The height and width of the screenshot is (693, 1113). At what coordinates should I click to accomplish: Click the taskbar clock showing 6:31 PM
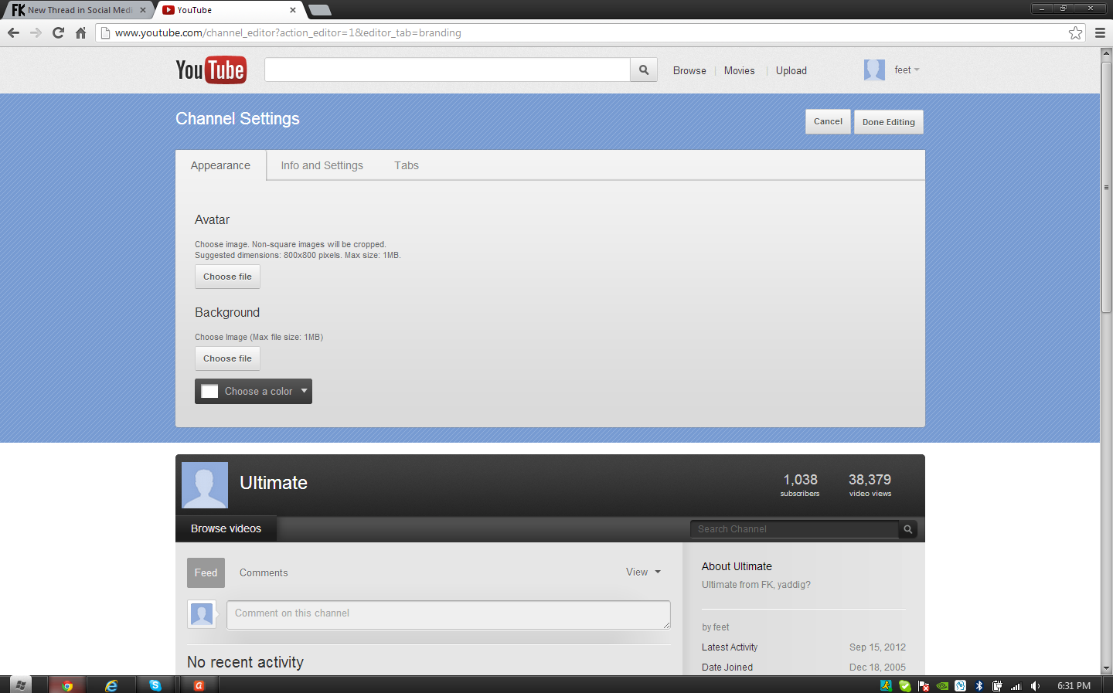pyautogui.click(x=1074, y=686)
